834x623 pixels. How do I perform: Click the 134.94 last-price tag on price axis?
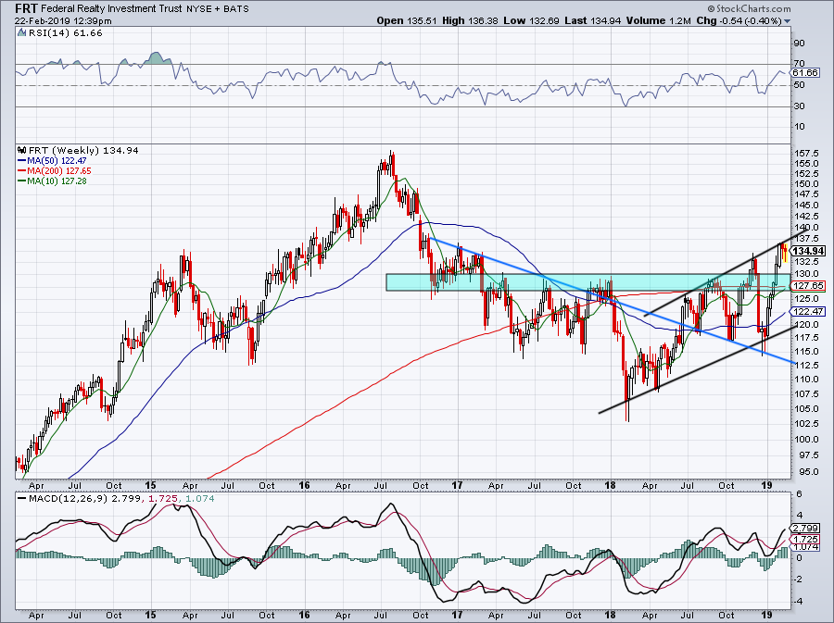[x=808, y=251]
